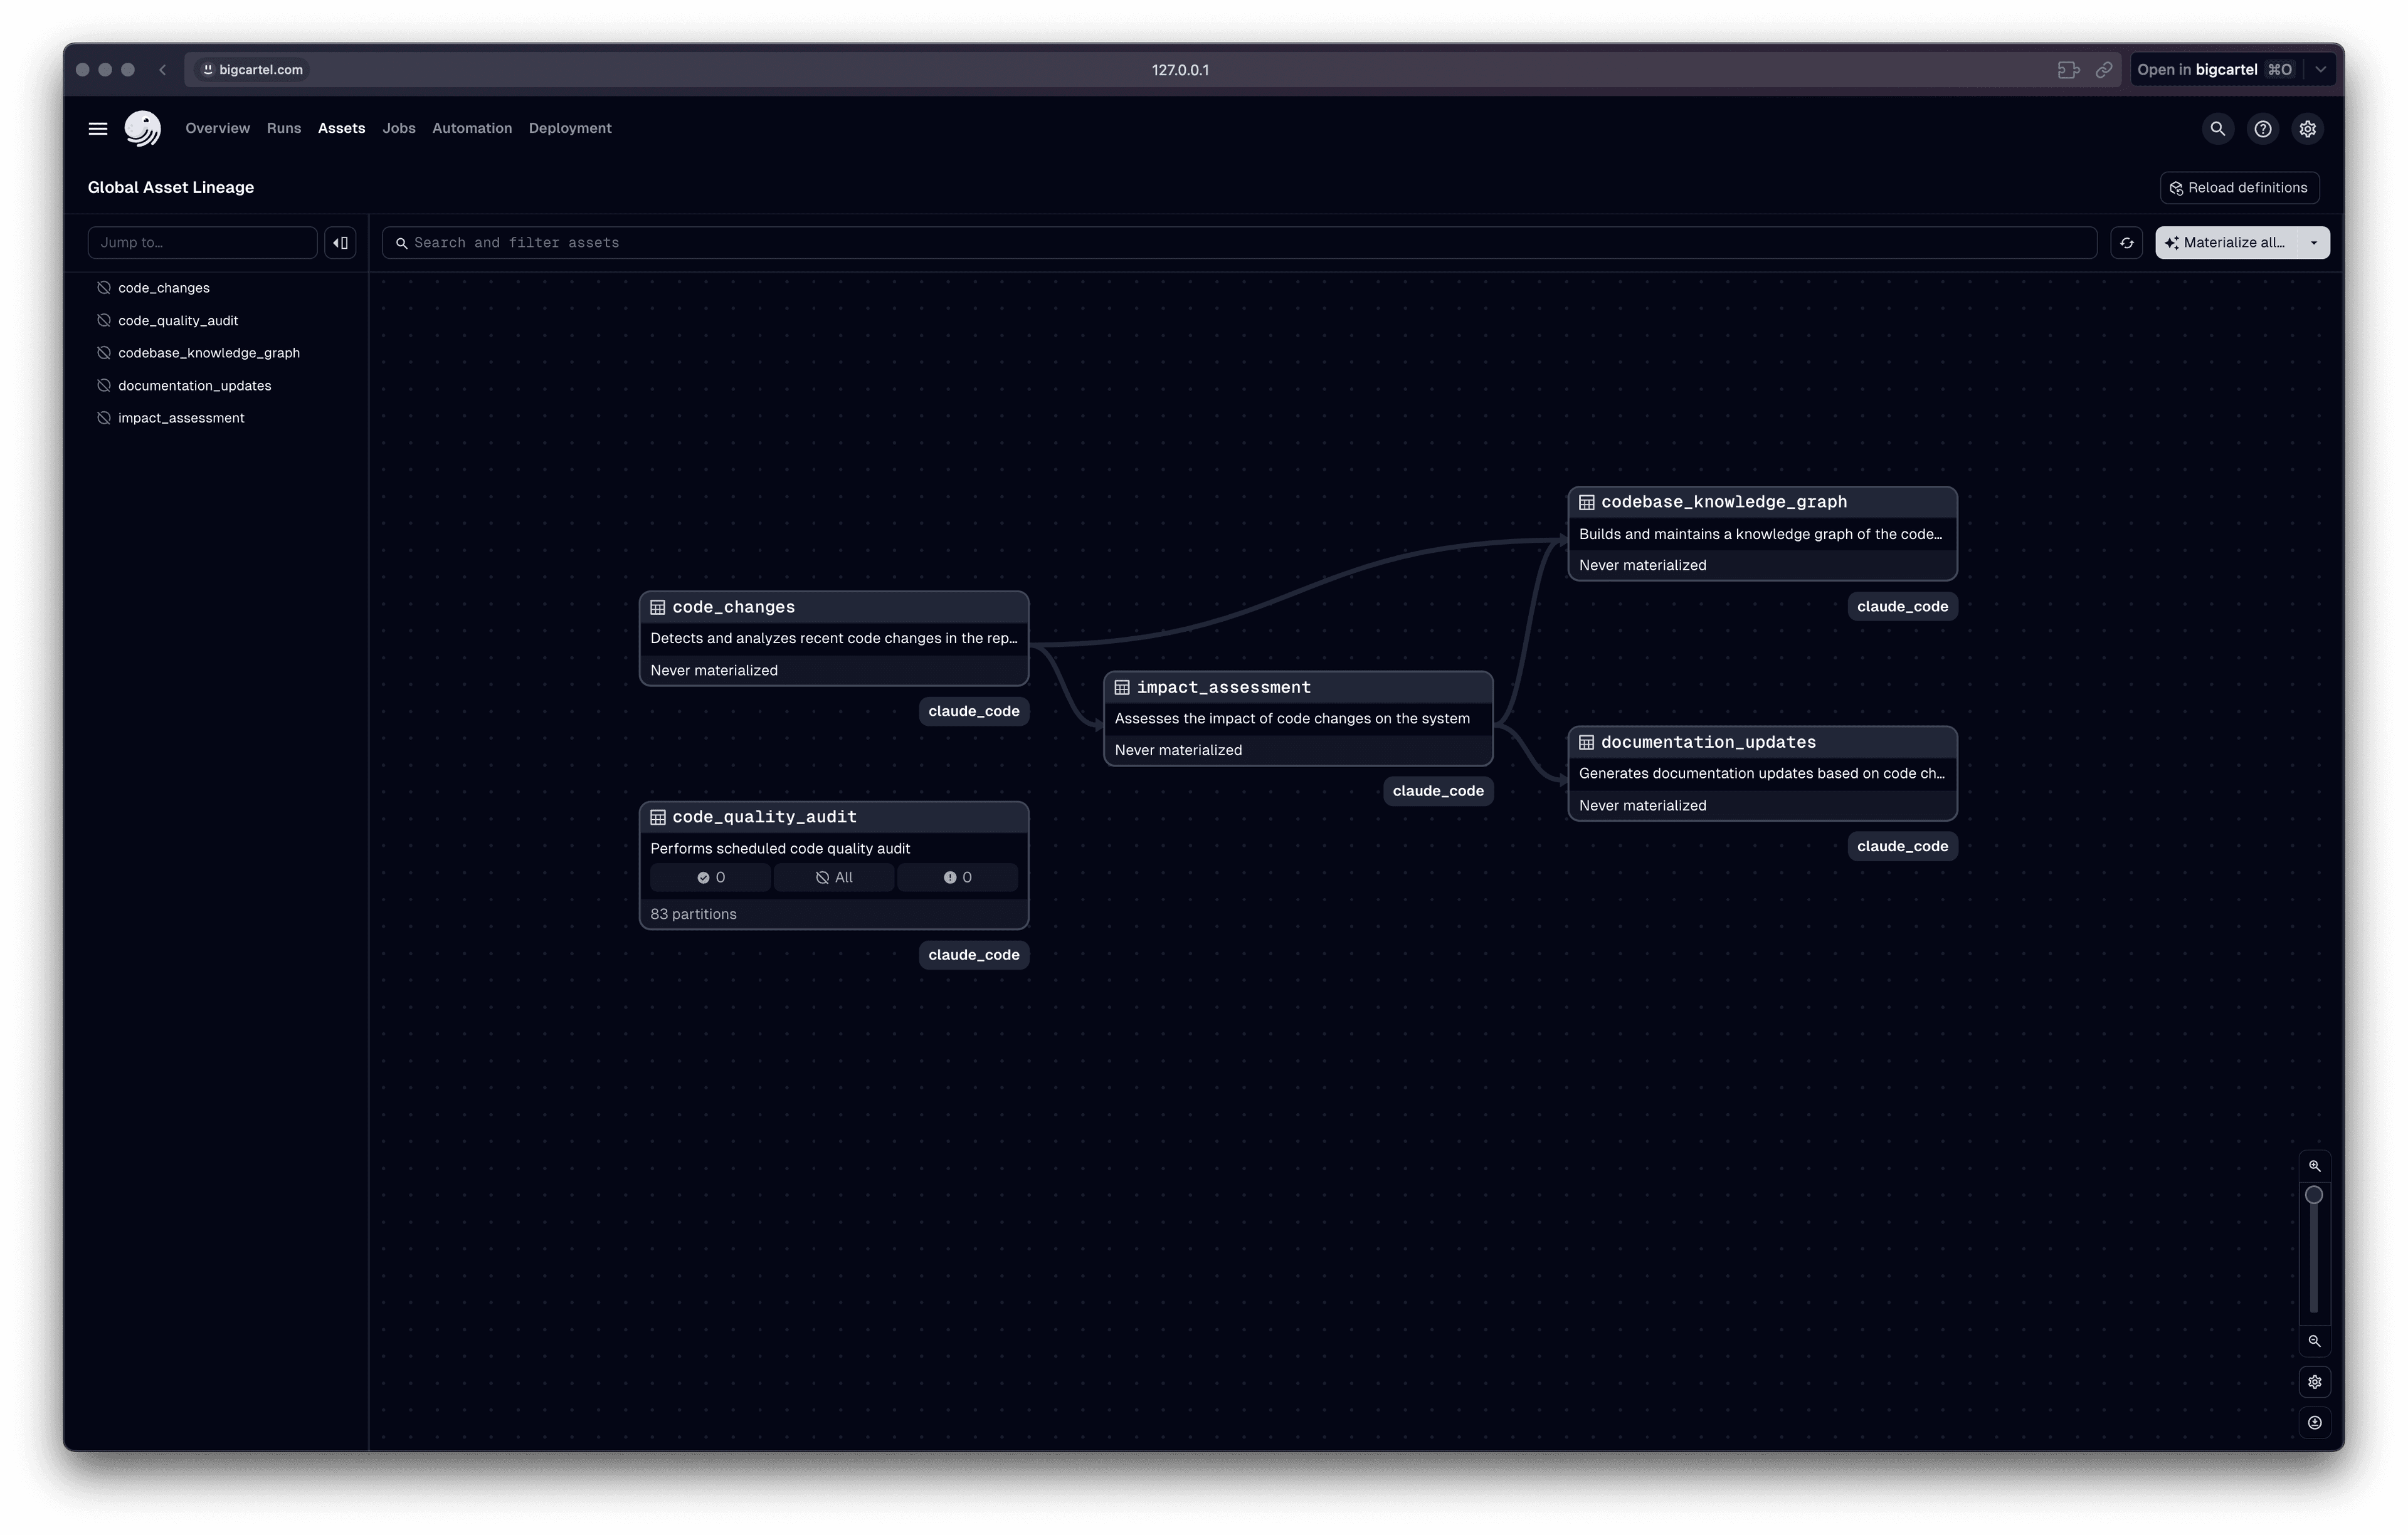Click the zoom slider handle
The width and height of the screenshot is (2408, 1535).
2314,1195
